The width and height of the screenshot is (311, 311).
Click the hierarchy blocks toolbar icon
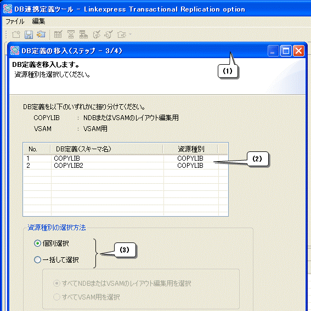click(83, 35)
